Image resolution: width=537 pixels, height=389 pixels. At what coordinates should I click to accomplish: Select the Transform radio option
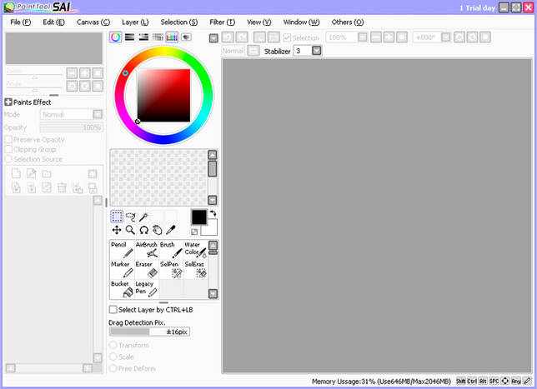coord(113,345)
